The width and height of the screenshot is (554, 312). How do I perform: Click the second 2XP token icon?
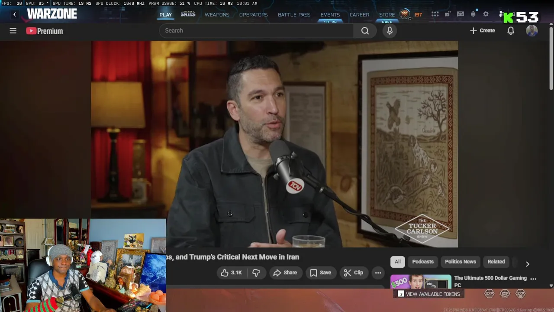505,293
